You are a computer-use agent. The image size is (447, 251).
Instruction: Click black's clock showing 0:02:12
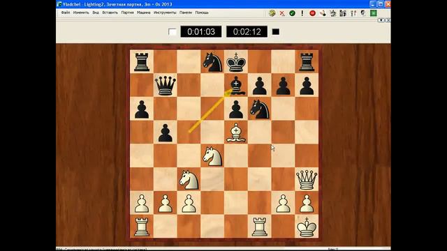(x=247, y=31)
